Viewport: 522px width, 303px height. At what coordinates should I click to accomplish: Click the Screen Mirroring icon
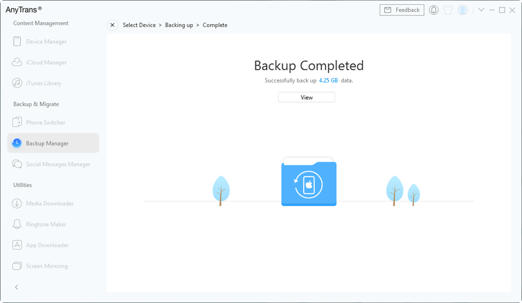17,266
